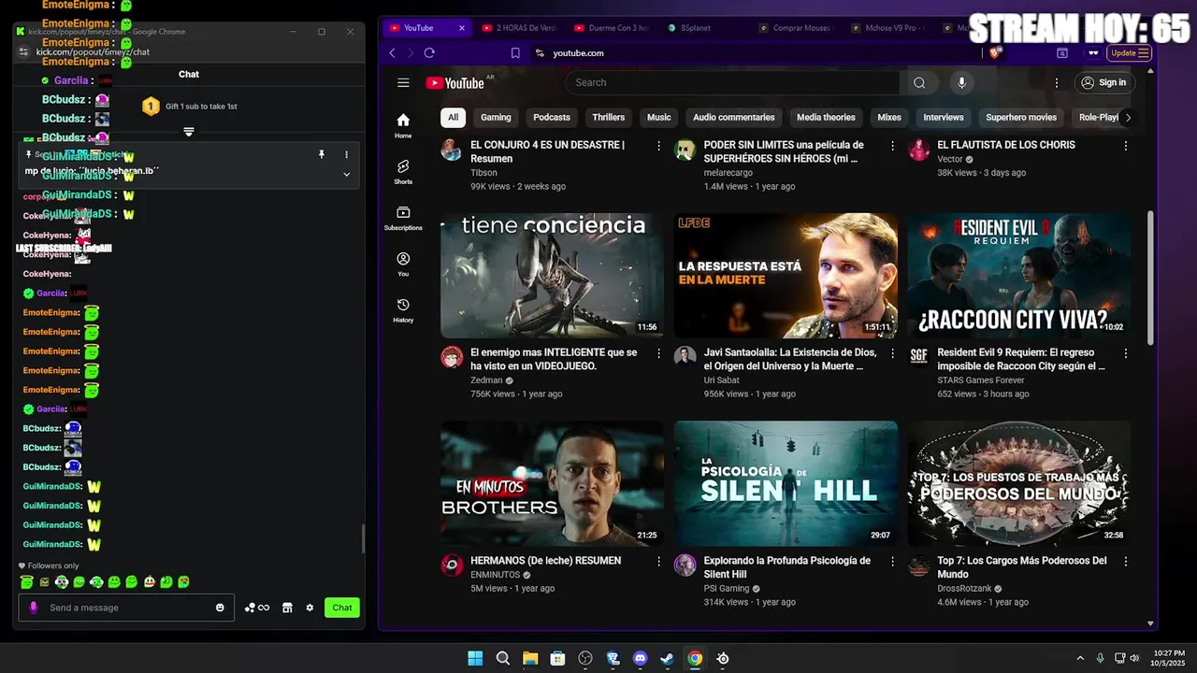
Task: Show hidden system tray icons
Action: pos(1080,658)
